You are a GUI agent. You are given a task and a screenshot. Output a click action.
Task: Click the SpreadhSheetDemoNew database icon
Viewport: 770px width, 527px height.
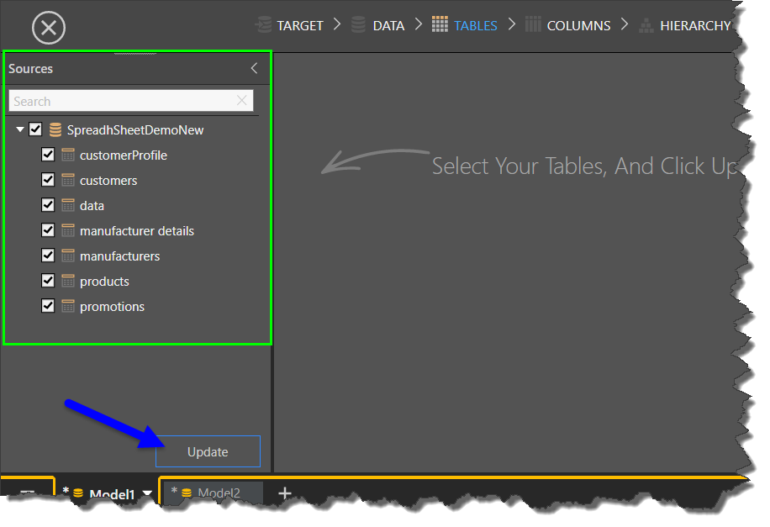tap(55, 130)
